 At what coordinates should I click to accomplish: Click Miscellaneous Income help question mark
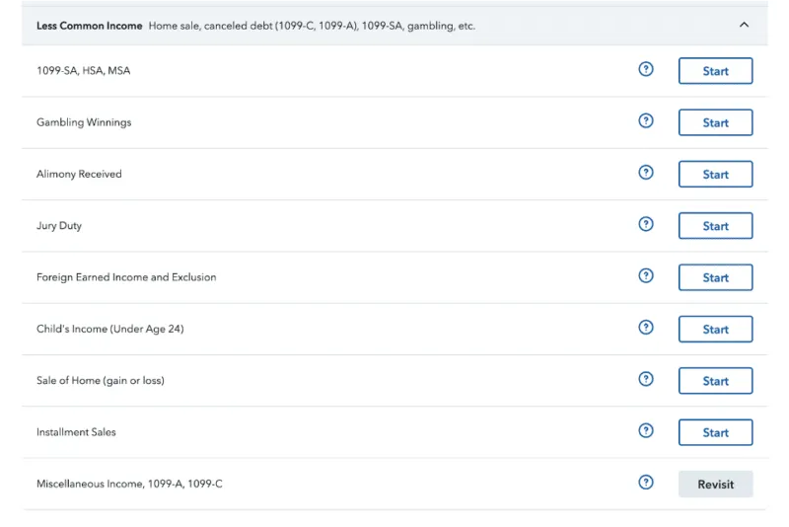(x=646, y=483)
